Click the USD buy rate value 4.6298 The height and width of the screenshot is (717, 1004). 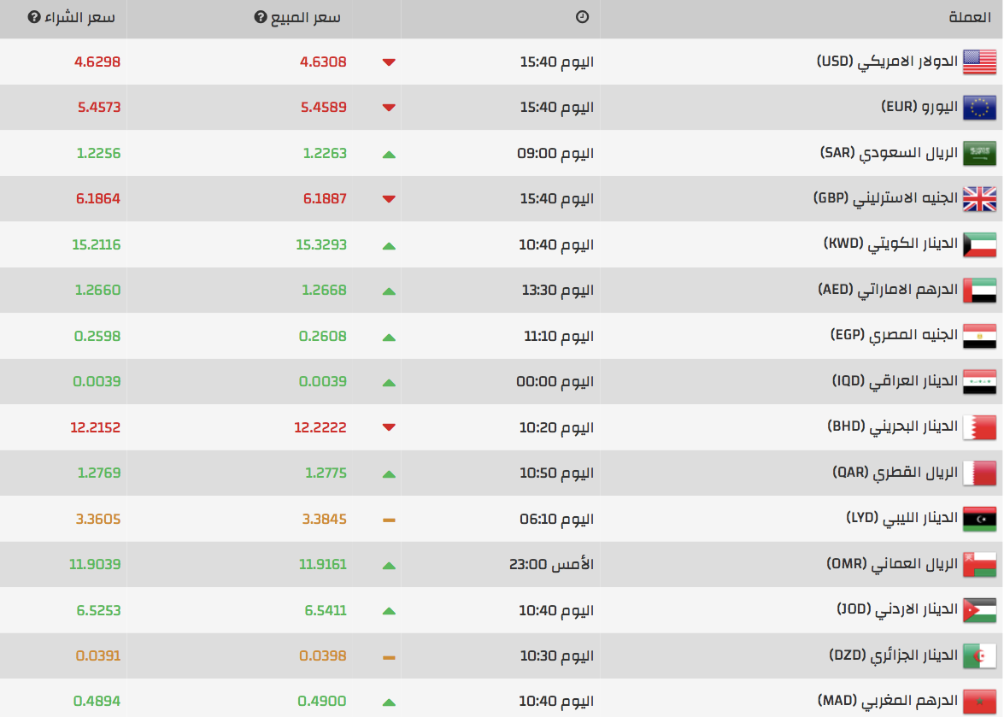pos(96,61)
